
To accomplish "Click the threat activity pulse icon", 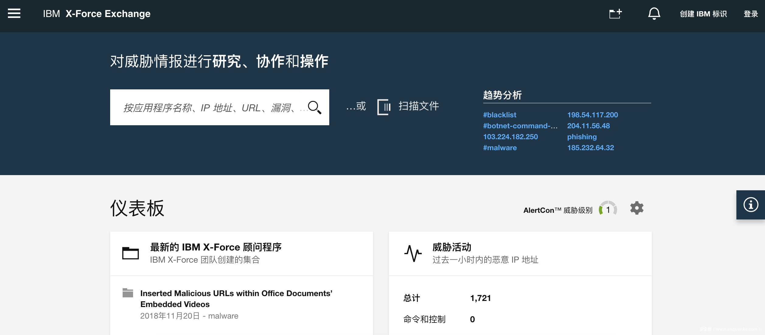I will pos(413,253).
